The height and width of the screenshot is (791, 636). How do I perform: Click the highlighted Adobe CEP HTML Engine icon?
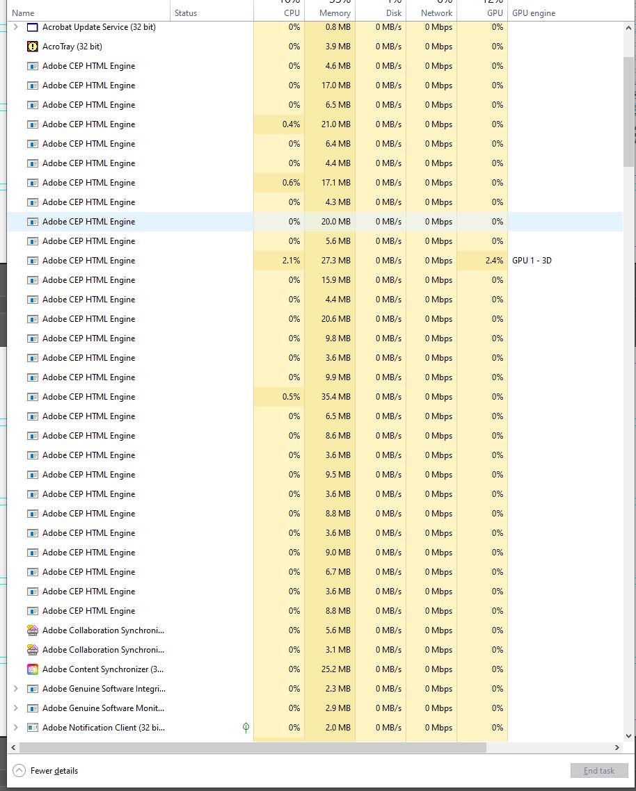pyautogui.click(x=31, y=222)
